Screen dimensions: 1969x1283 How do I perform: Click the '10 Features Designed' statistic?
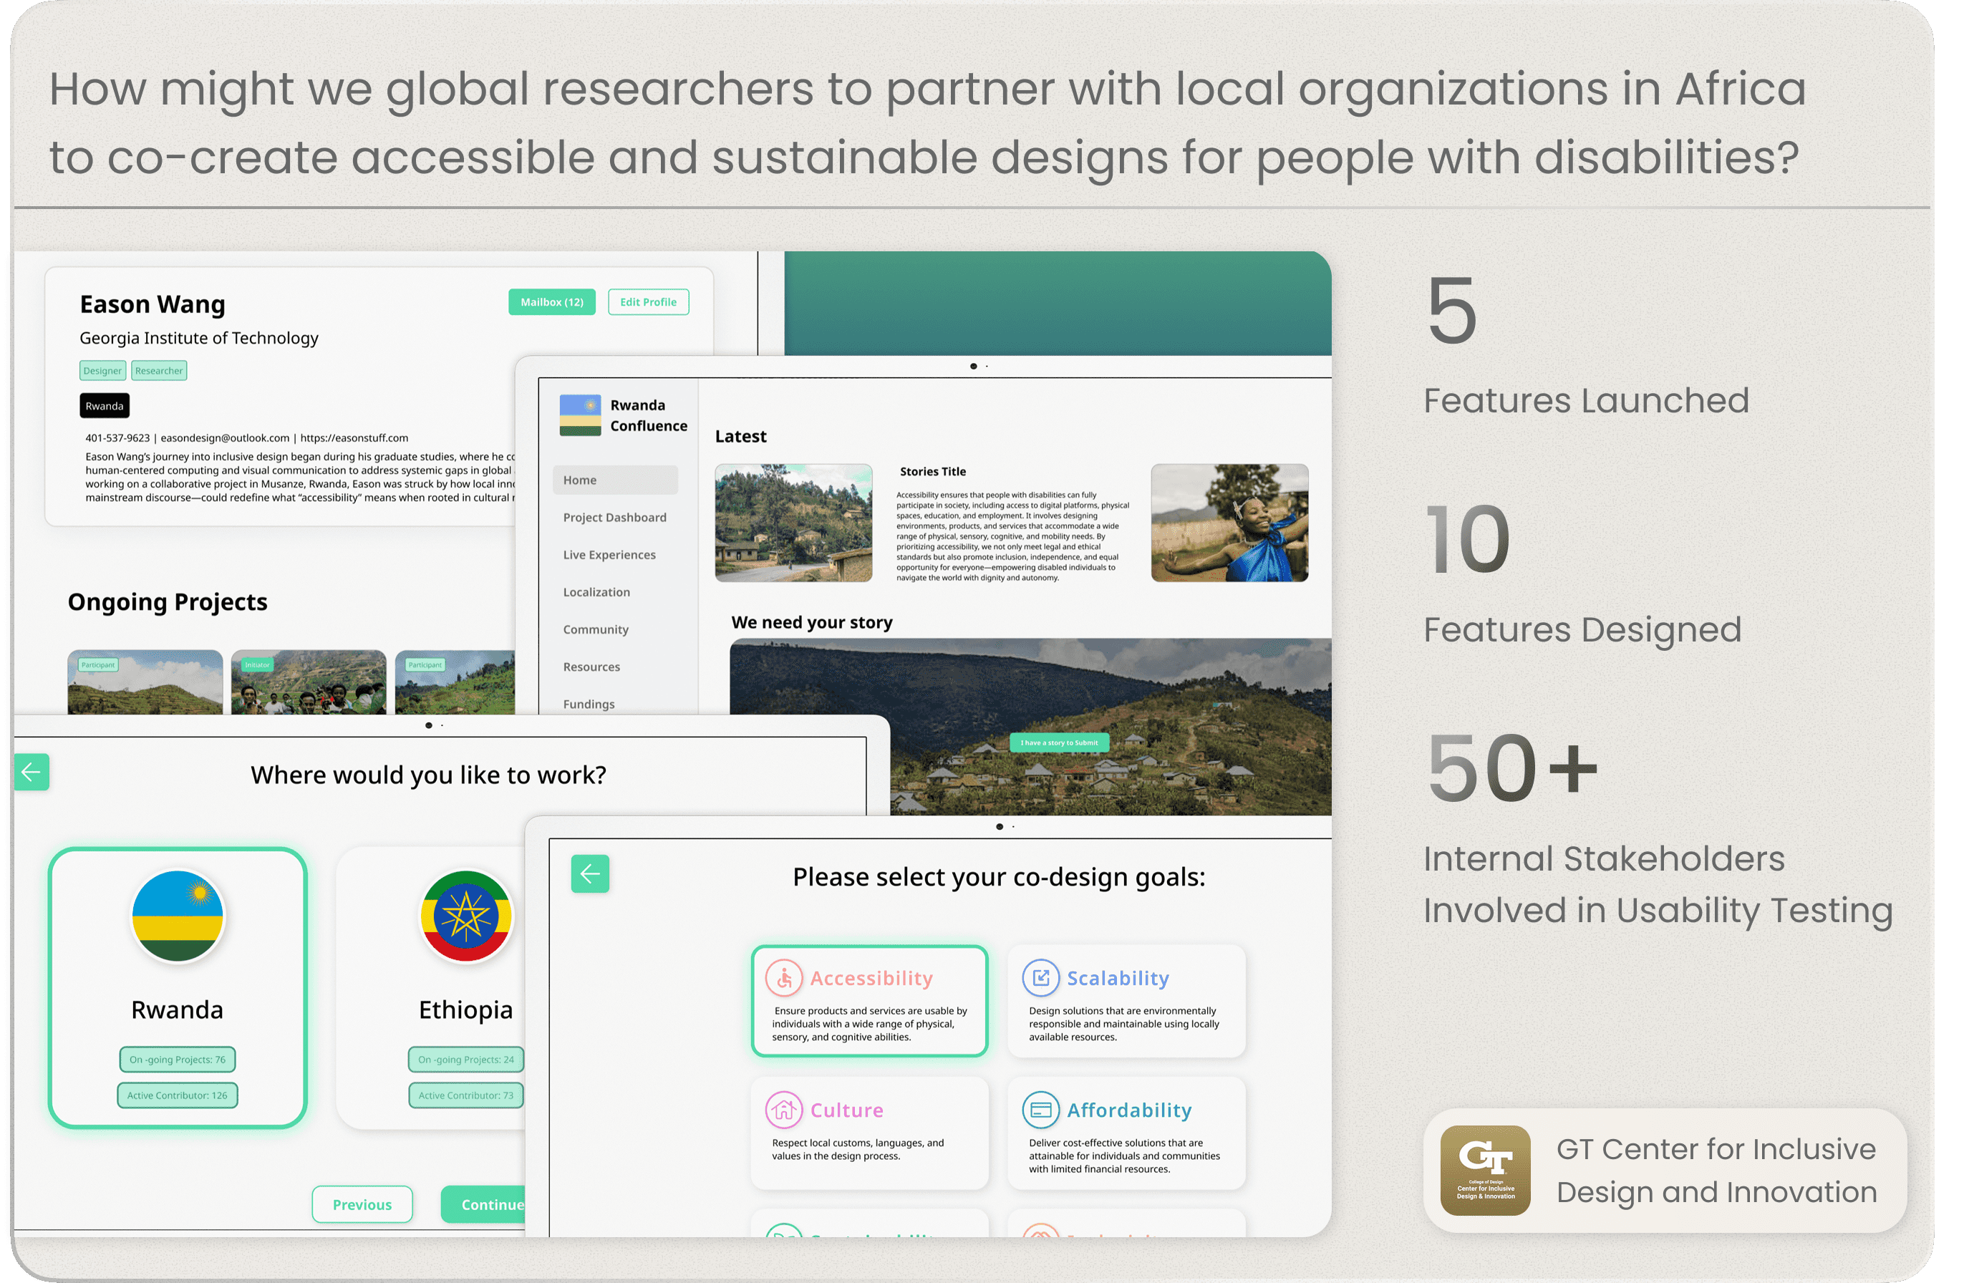pyautogui.click(x=1582, y=575)
